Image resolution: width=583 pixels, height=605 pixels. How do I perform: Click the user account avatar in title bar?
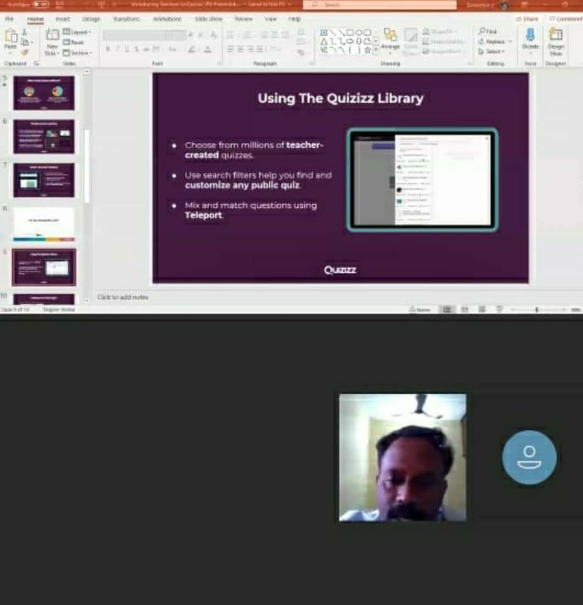(504, 5)
